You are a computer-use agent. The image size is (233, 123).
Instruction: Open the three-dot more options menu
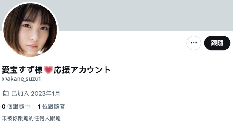tap(194, 43)
